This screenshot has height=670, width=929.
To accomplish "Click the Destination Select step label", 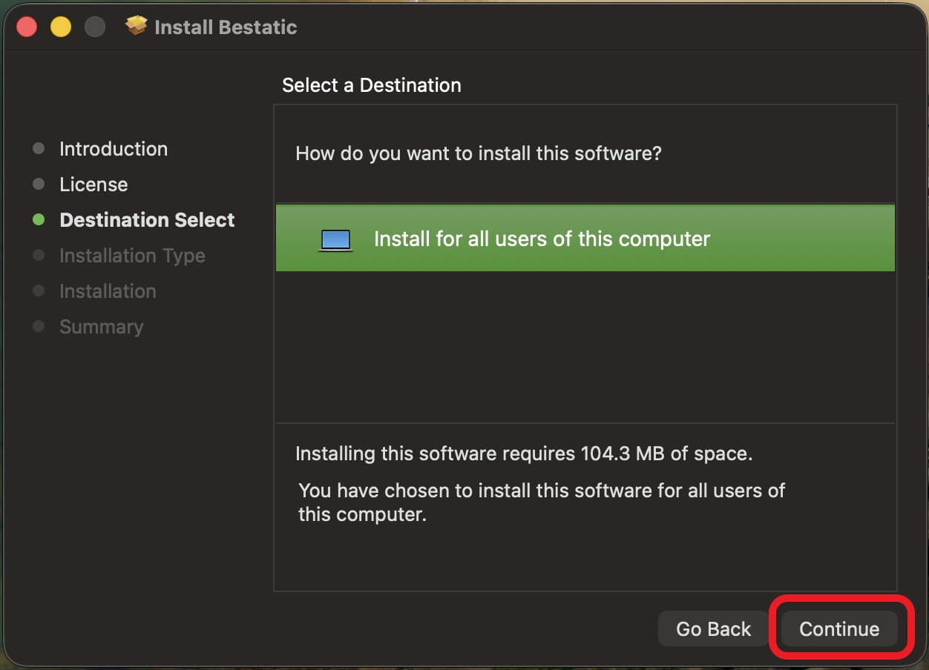I will click(x=147, y=220).
